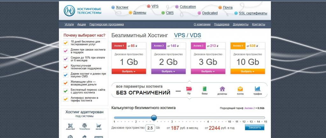
Task: Open Выбрать dropdown for Анлим 4 plan
Action: click(x=248, y=72)
